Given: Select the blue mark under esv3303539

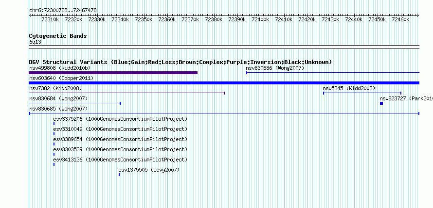Looking at the screenshot, I should pos(54,154).
